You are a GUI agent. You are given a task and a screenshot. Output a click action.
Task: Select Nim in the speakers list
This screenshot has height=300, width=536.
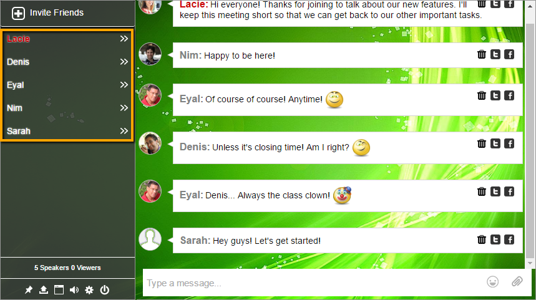pyautogui.click(x=67, y=108)
